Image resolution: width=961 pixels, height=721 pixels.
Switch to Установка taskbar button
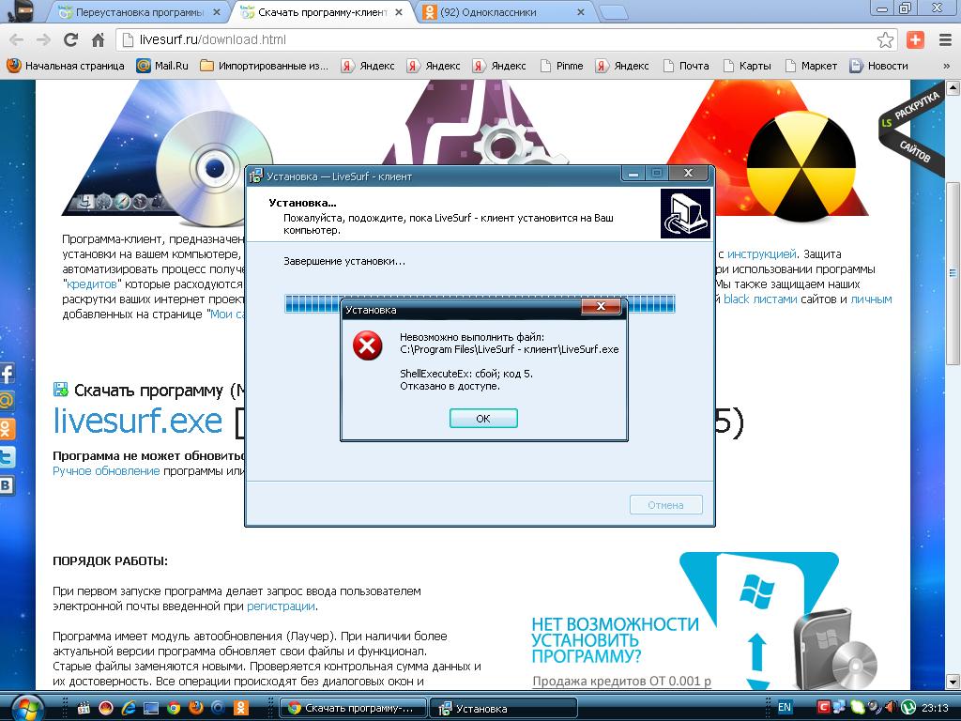(503, 708)
